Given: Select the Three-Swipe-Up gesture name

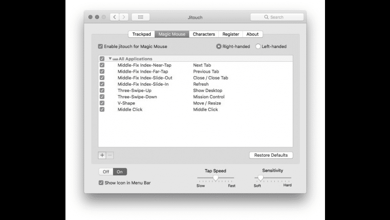Looking at the screenshot, I should point(134,90).
